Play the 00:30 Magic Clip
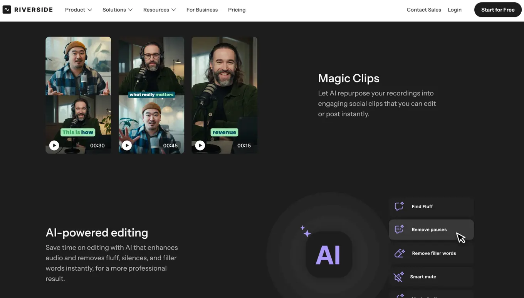 54,145
